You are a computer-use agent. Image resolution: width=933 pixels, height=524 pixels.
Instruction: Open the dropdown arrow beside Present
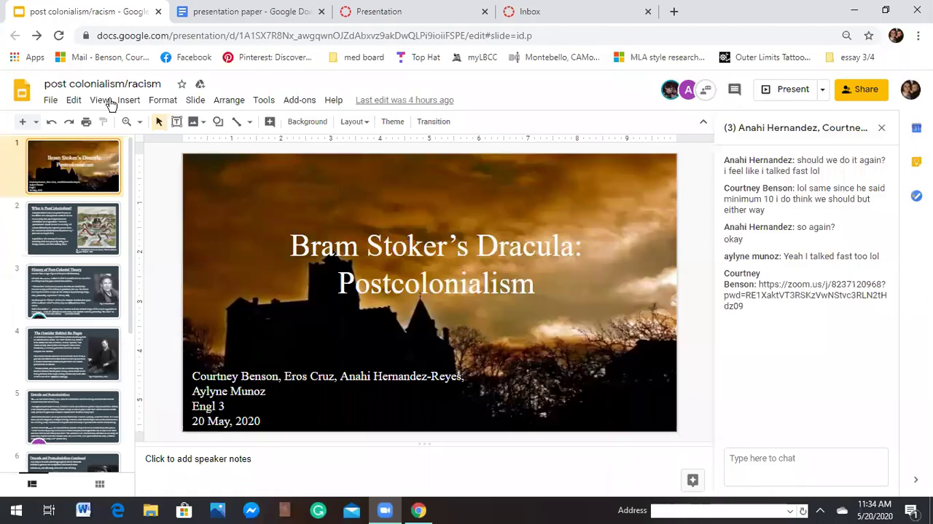click(x=822, y=90)
